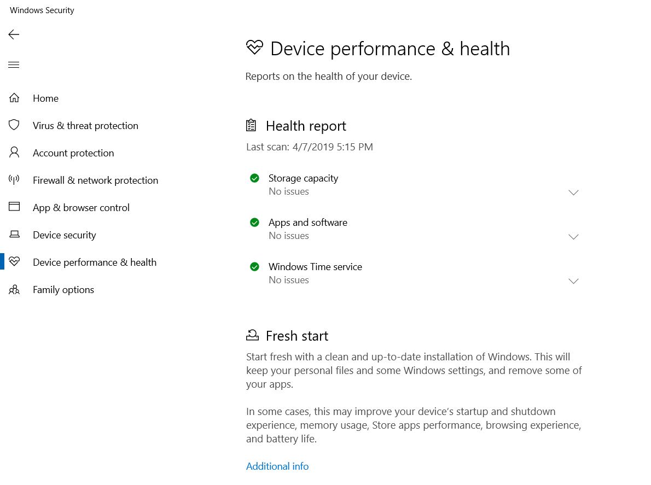Click the App & browser control window icon
The width and height of the screenshot is (651, 485).
point(14,207)
